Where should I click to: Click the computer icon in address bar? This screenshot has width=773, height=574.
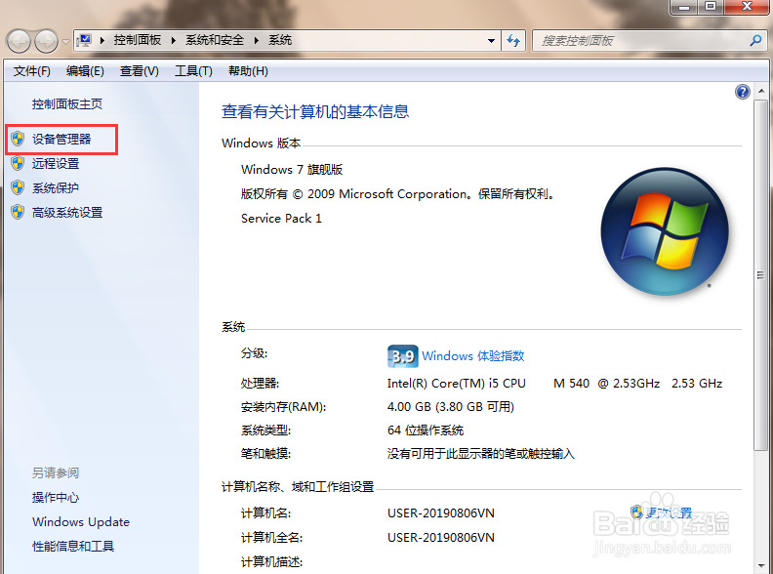click(x=85, y=40)
